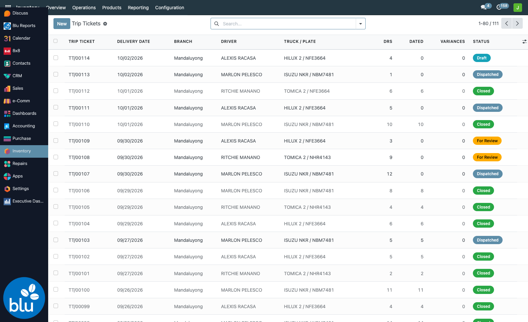Open trip ticket TT/00112
The width and height of the screenshot is (528, 322).
click(x=79, y=91)
